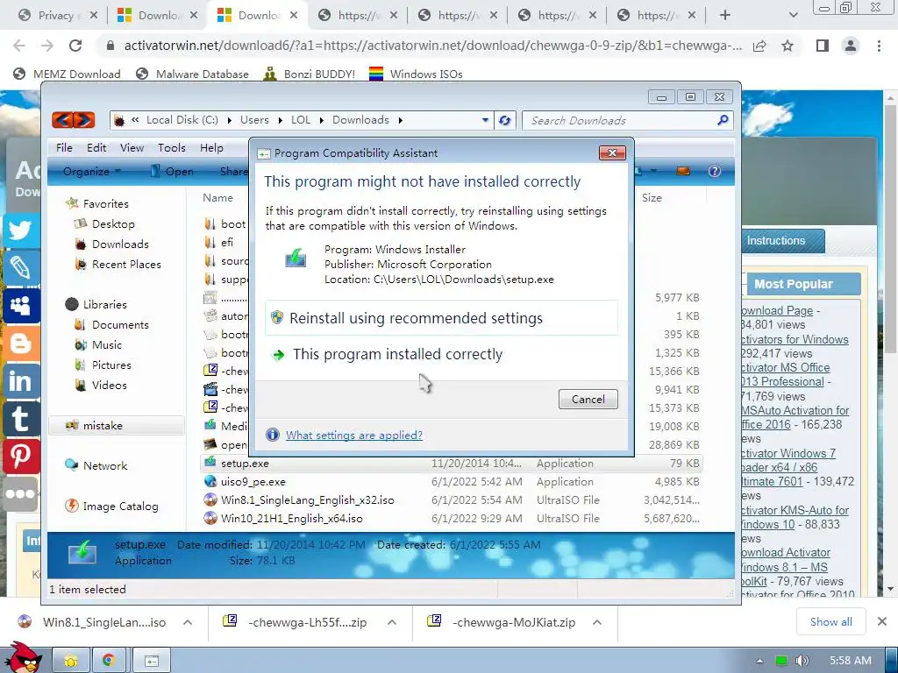Close the downloads shelf
This screenshot has height=673, width=898.
pos(882,621)
